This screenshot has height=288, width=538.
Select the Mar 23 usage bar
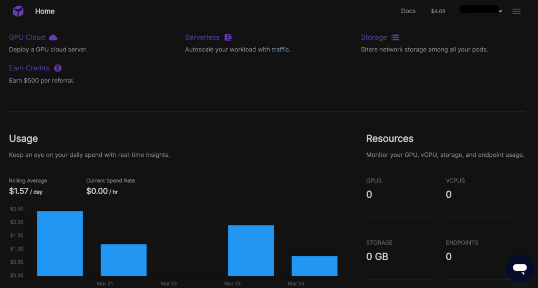(x=251, y=250)
